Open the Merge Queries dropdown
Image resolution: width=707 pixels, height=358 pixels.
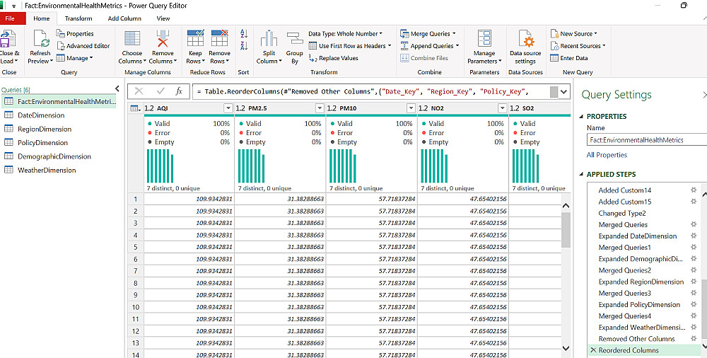453,33
